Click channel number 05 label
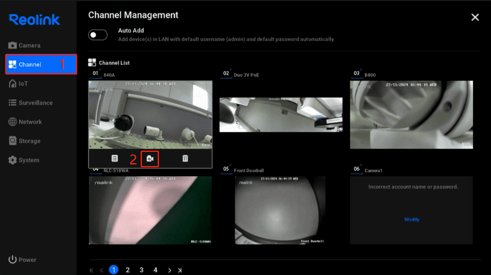491x275 pixels. pyautogui.click(x=226, y=169)
